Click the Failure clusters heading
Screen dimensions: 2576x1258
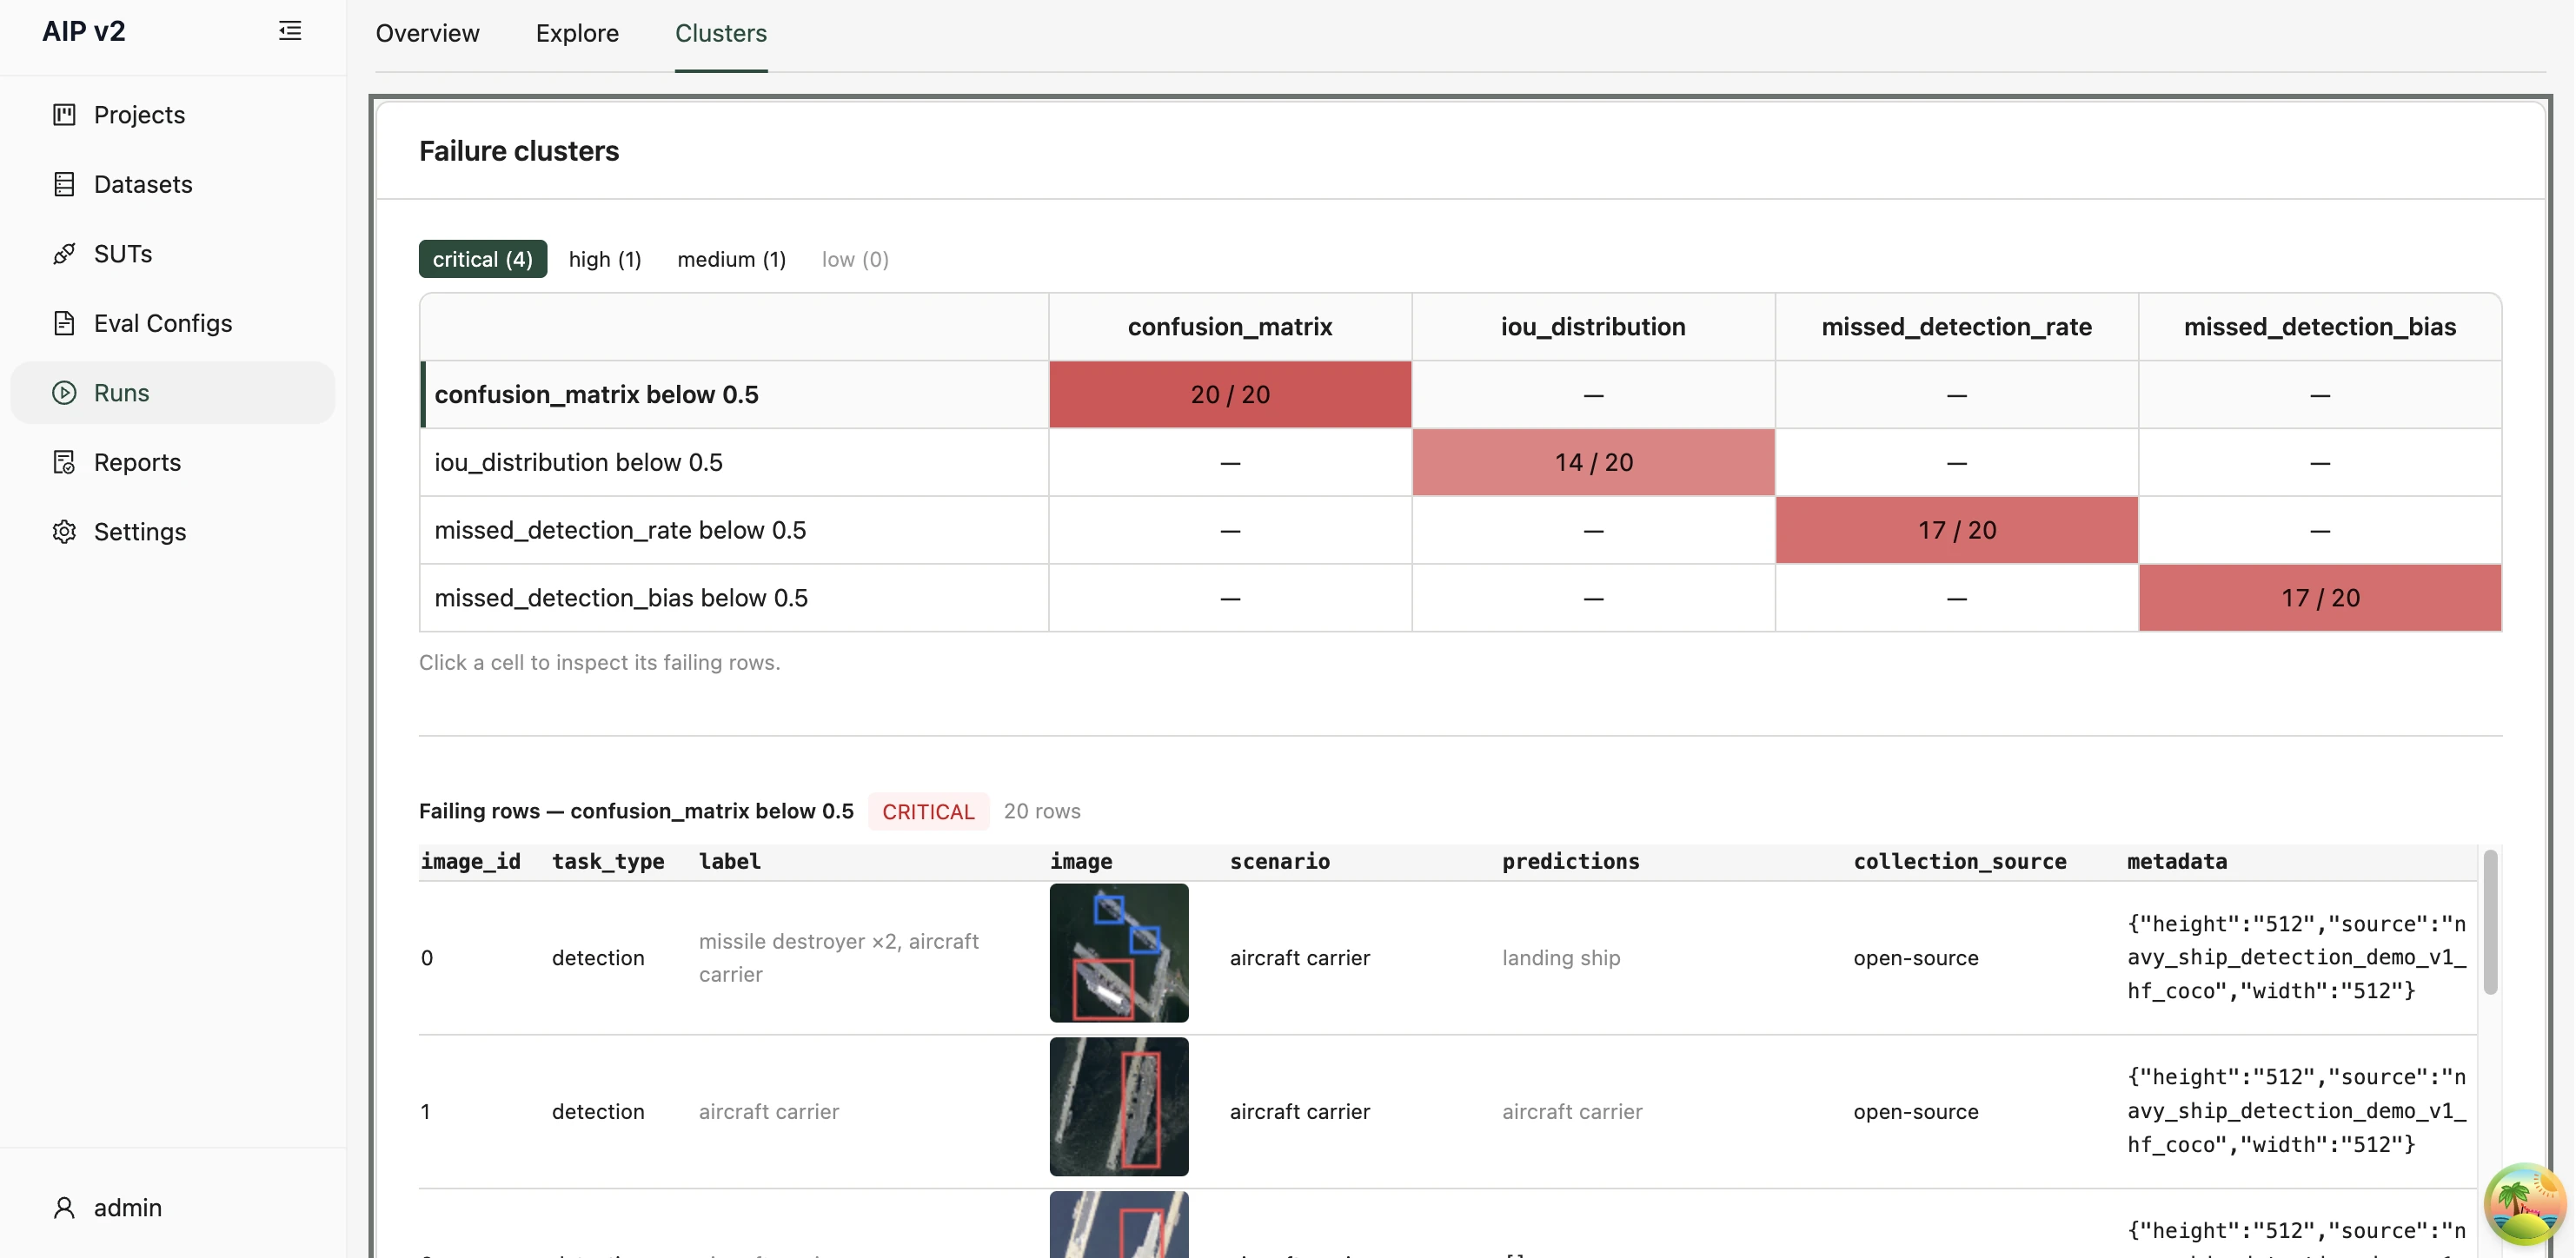(x=519, y=151)
